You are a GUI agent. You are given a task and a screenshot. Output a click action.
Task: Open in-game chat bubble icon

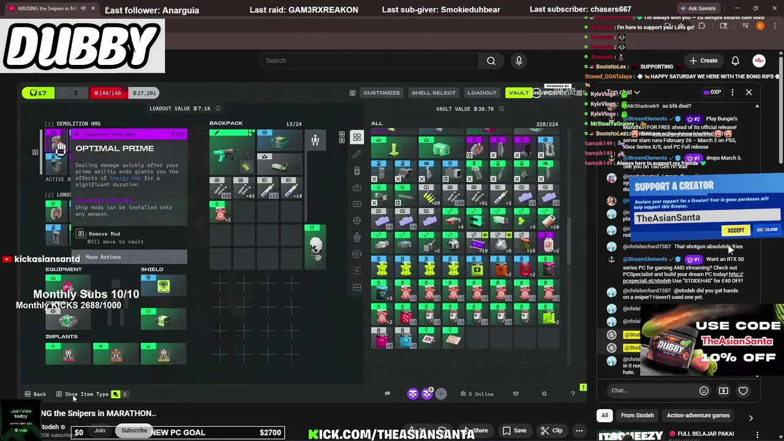pos(387,394)
